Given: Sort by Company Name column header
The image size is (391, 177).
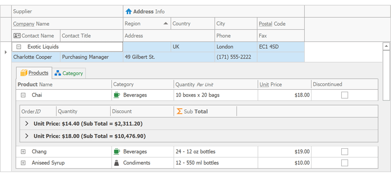Looking at the screenshot, I should click(x=67, y=24).
